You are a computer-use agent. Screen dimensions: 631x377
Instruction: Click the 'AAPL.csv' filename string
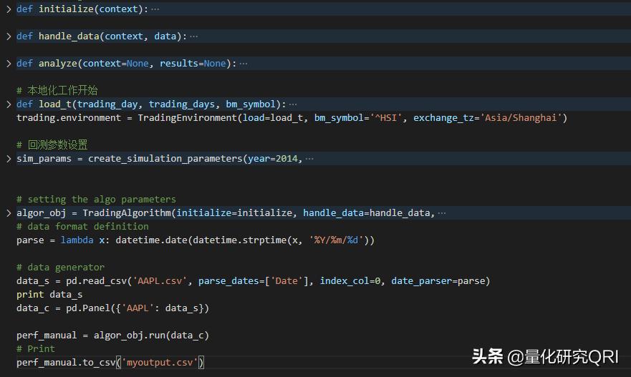click(160, 281)
